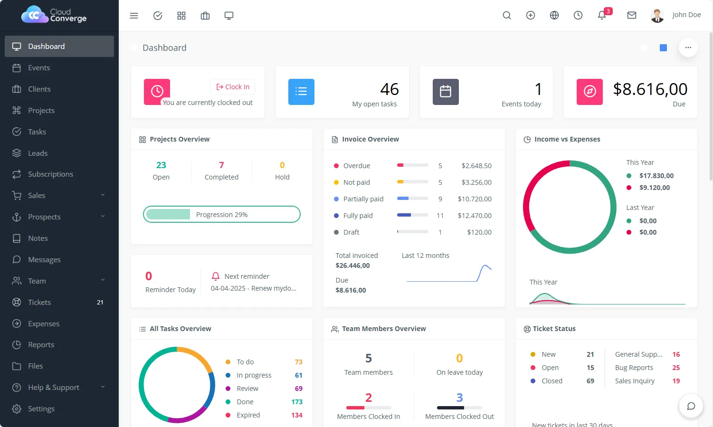Click the Progression 29% progress bar
Image resolution: width=713 pixels, height=427 pixels.
coord(222,214)
